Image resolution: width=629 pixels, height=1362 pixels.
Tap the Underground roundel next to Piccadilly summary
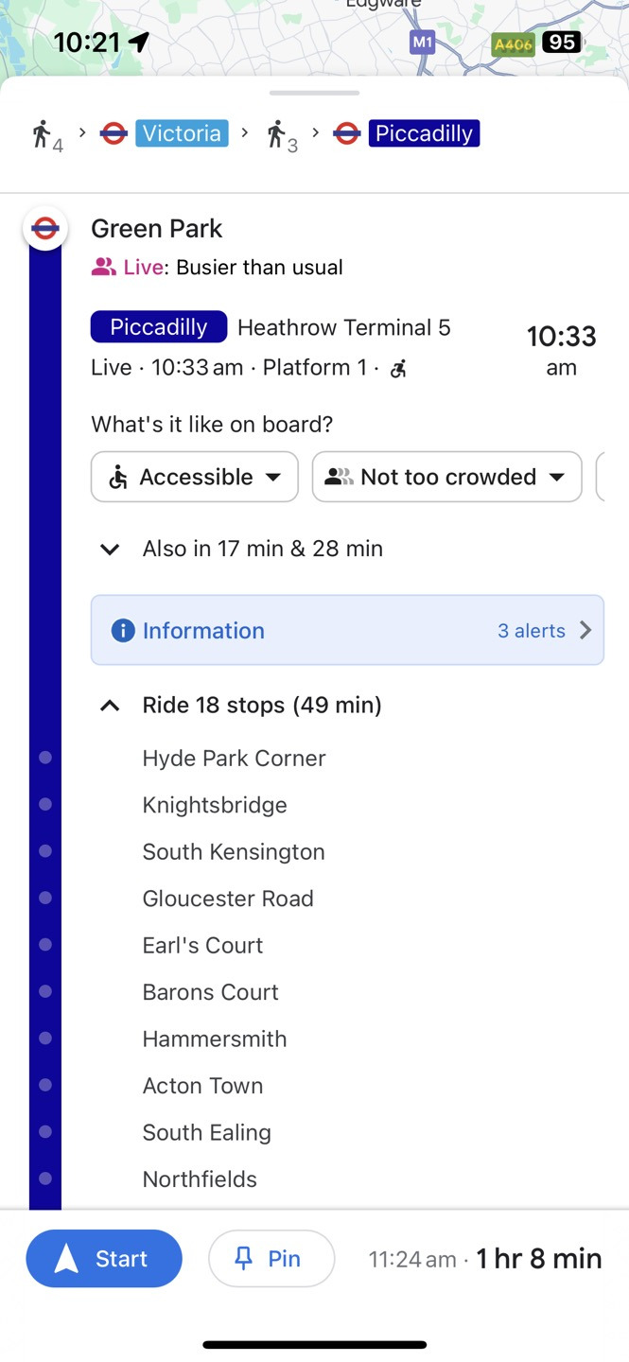pos(347,133)
